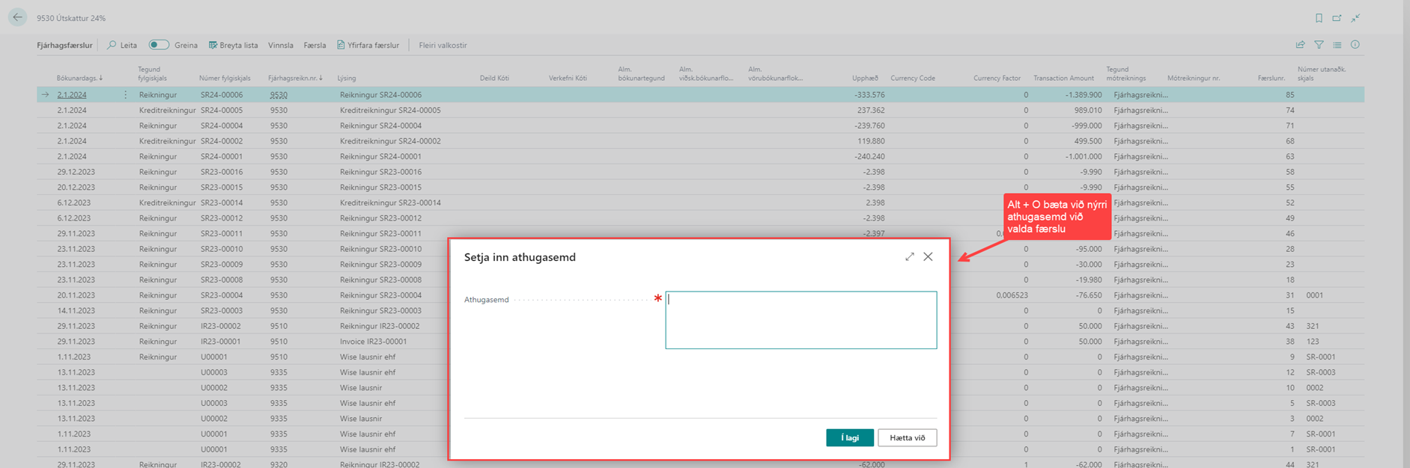Open the information factbox icon
Viewport: 1410px width, 468px height.
point(1355,45)
